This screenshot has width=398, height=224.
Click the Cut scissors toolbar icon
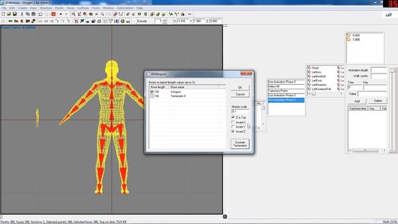pyautogui.click(x=22, y=14)
